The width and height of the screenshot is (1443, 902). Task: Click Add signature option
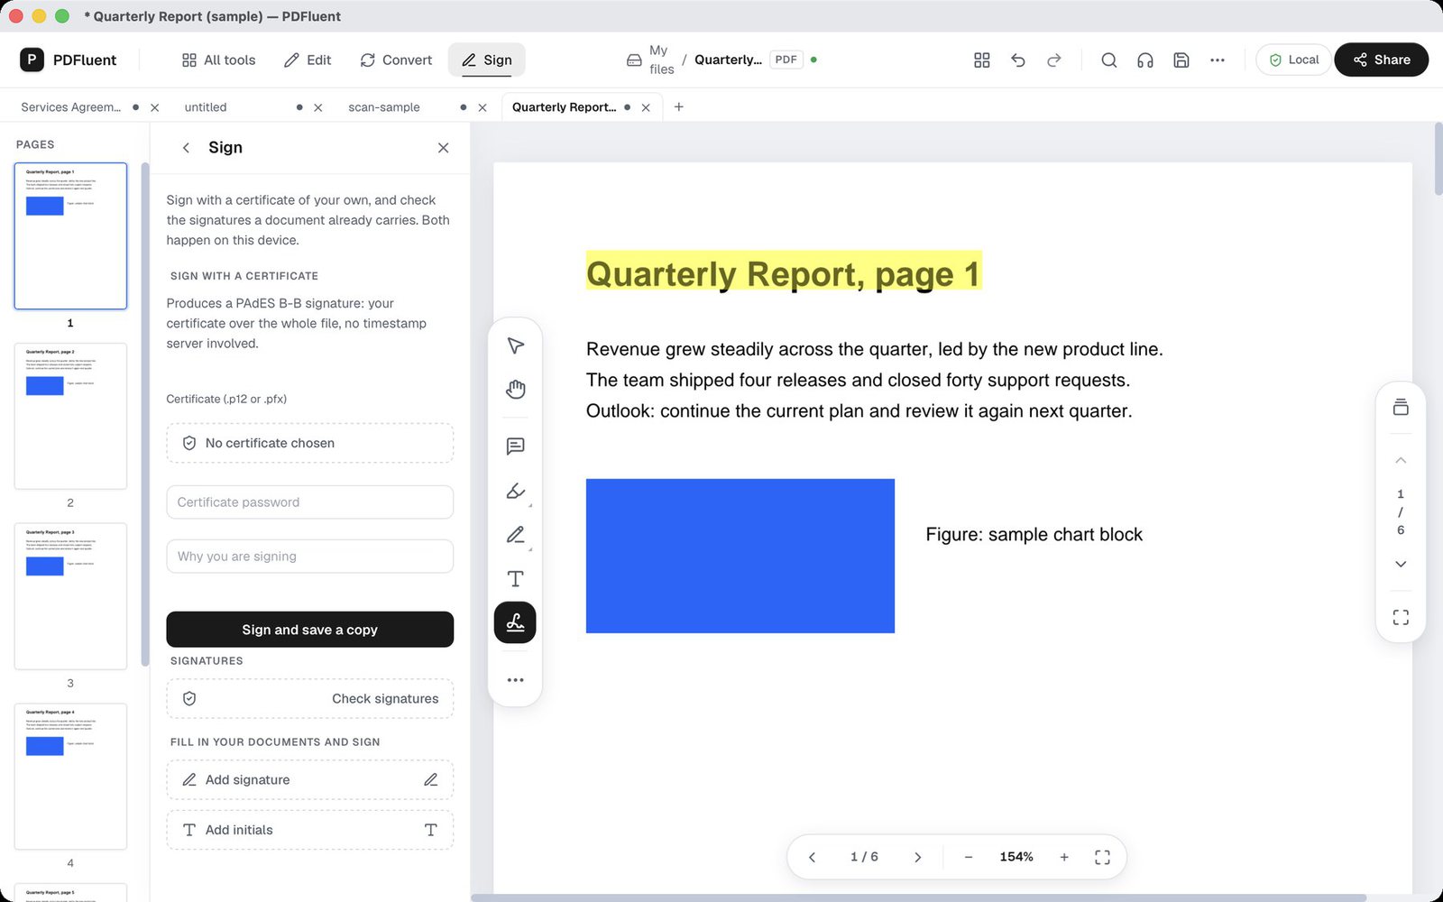coord(309,780)
